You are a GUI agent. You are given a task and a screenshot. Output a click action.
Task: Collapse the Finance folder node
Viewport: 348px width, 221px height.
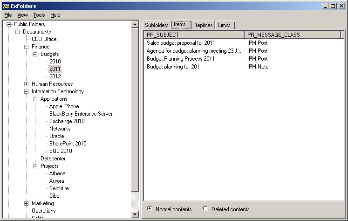tap(27, 47)
